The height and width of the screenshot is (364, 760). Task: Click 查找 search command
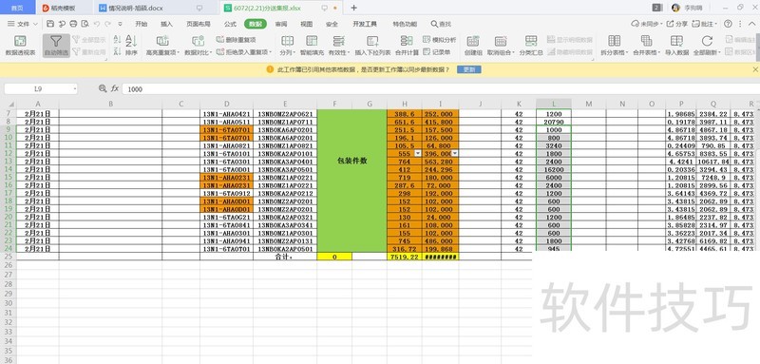point(441,24)
